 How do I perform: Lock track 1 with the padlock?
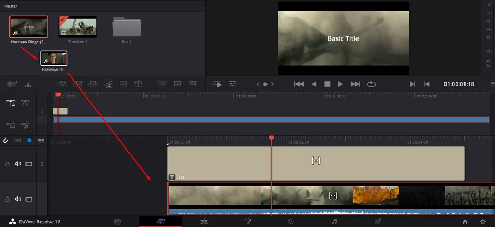tap(7, 199)
